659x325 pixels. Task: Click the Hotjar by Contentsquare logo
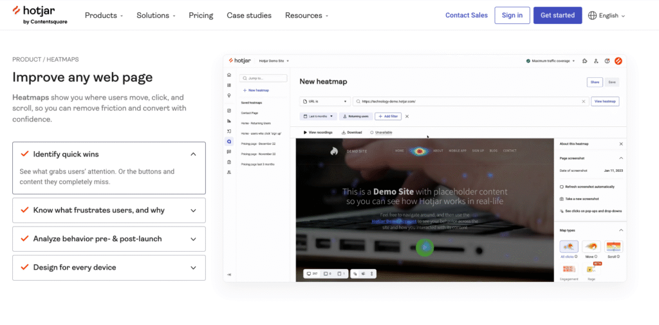point(40,15)
